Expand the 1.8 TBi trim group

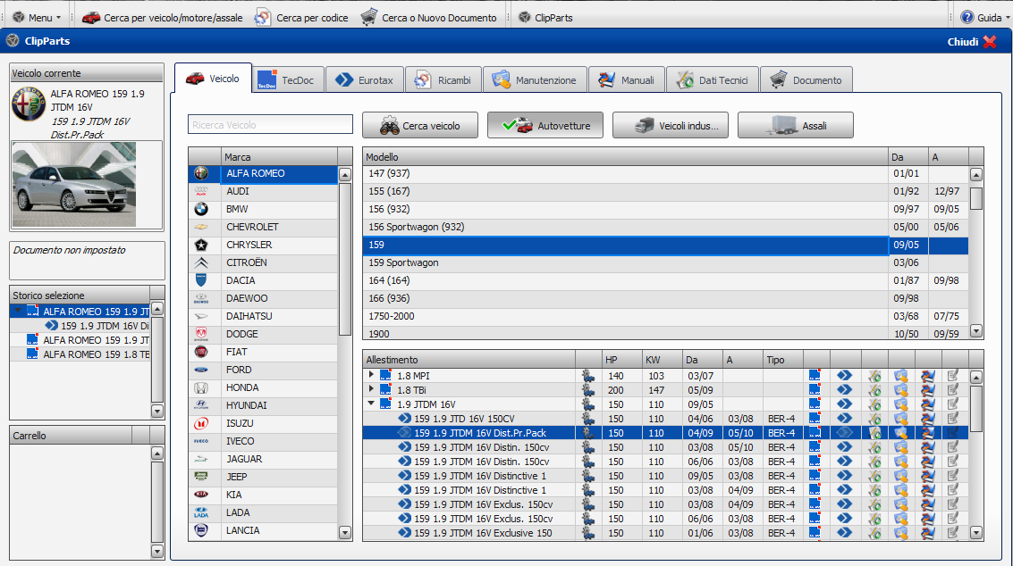[x=371, y=389]
